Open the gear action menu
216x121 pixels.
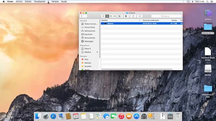point(127,16)
